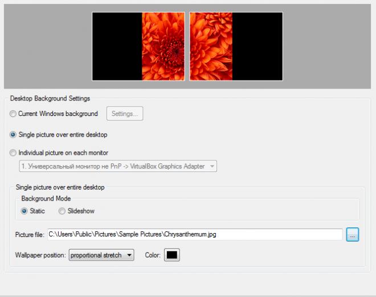Click the "Desktop Background Settings" group heading

click(50, 98)
